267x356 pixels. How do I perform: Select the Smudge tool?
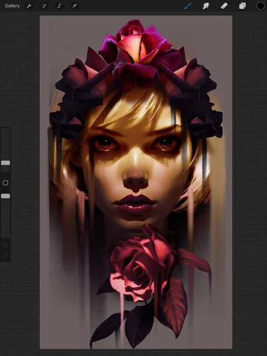point(206,6)
